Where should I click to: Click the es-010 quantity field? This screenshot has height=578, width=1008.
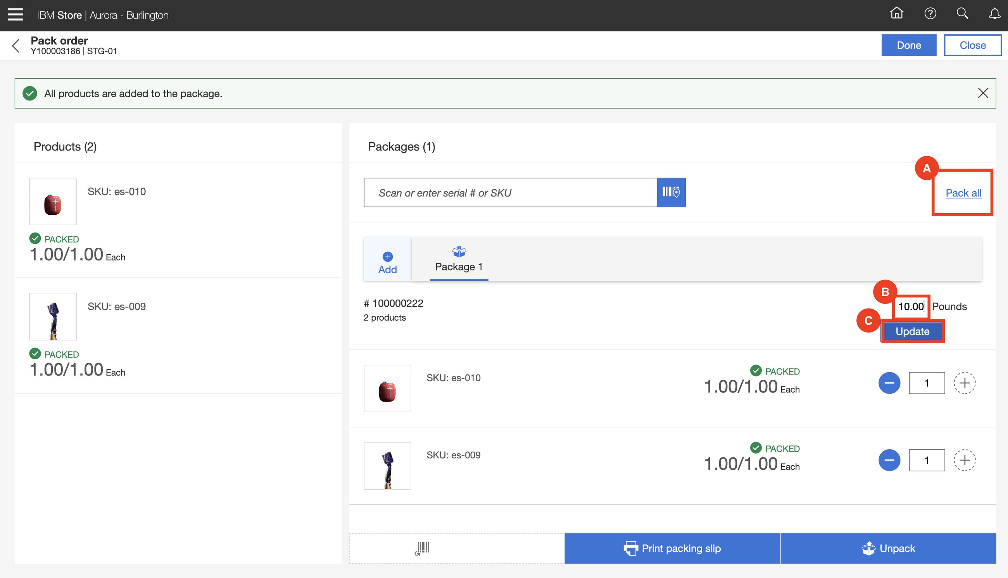click(927, 383)
